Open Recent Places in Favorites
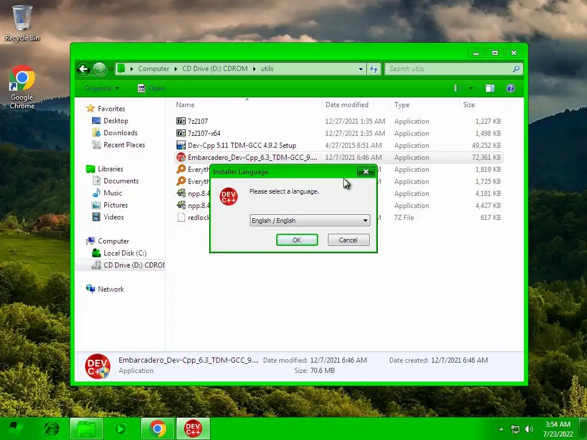This screenshot has height=440, width=587. [124, 145]
